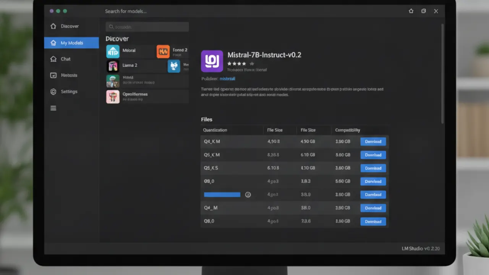Click the purple Mistral-7B-Instruct logo

tap(212, 61)
